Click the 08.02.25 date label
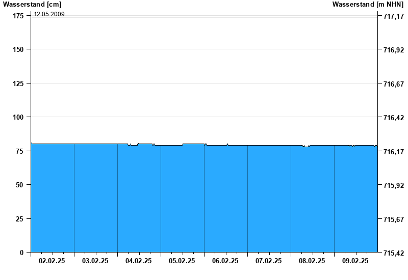Screen dimensions: 408x280 coord(312,261)
